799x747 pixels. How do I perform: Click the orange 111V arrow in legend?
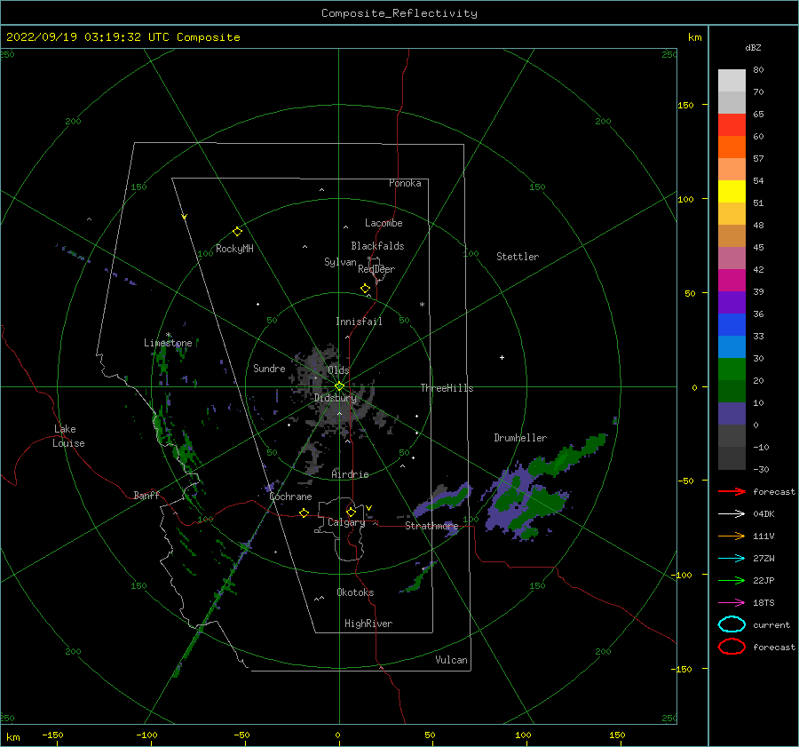tap(732, 536)
